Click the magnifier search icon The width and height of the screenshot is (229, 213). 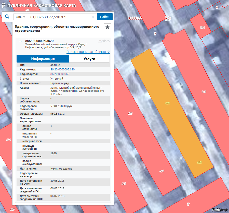click(7, 17)
